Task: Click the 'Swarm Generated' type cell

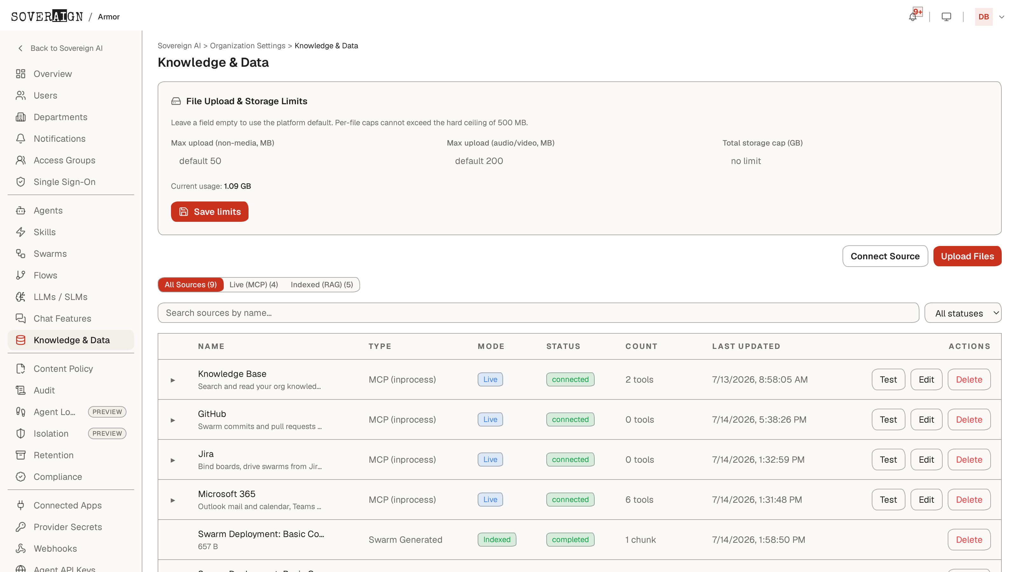Action: pos(405,540)
